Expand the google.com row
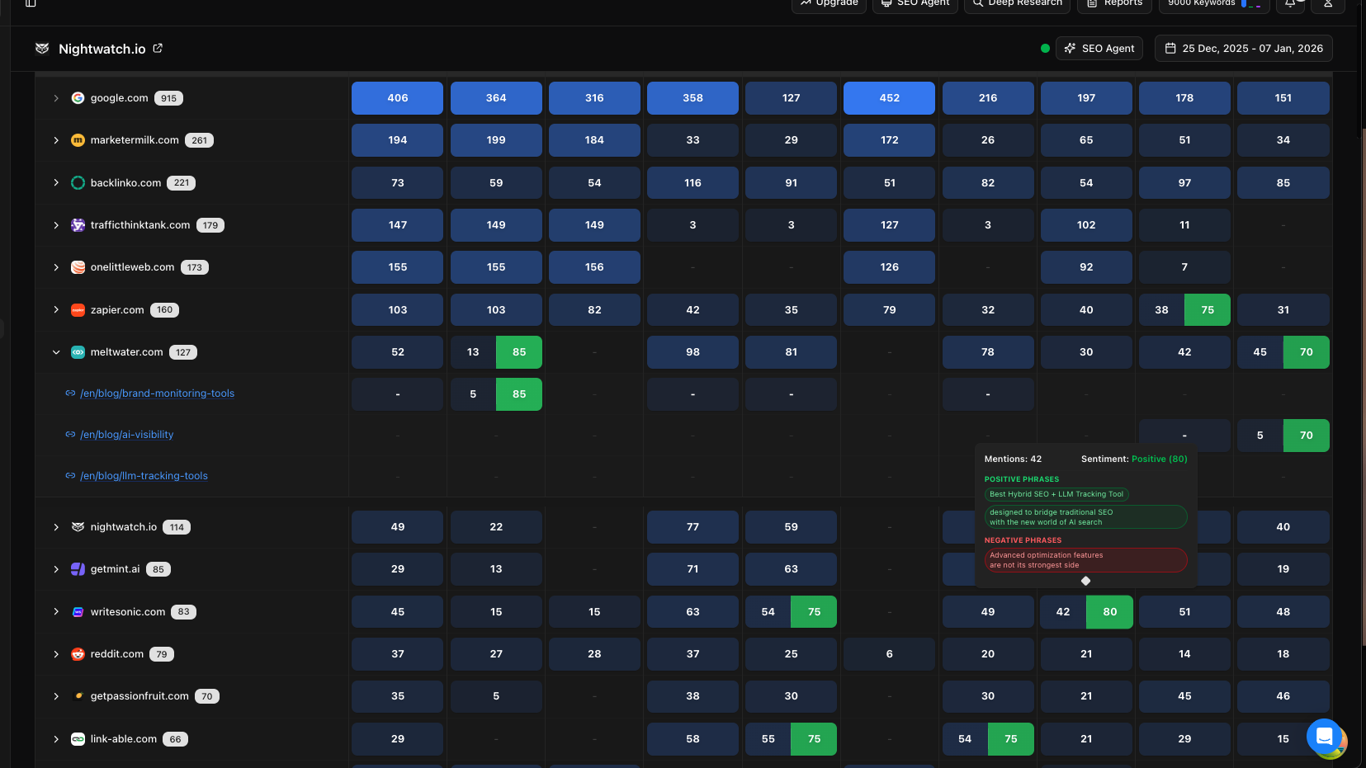 click(56, 98)
